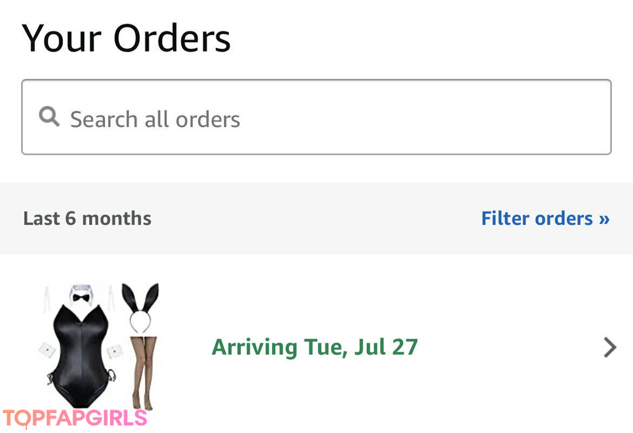Screen dimensions: 633x433
Task: Select the "Last 6 months" time range
Action: click(x=87, y=219)
